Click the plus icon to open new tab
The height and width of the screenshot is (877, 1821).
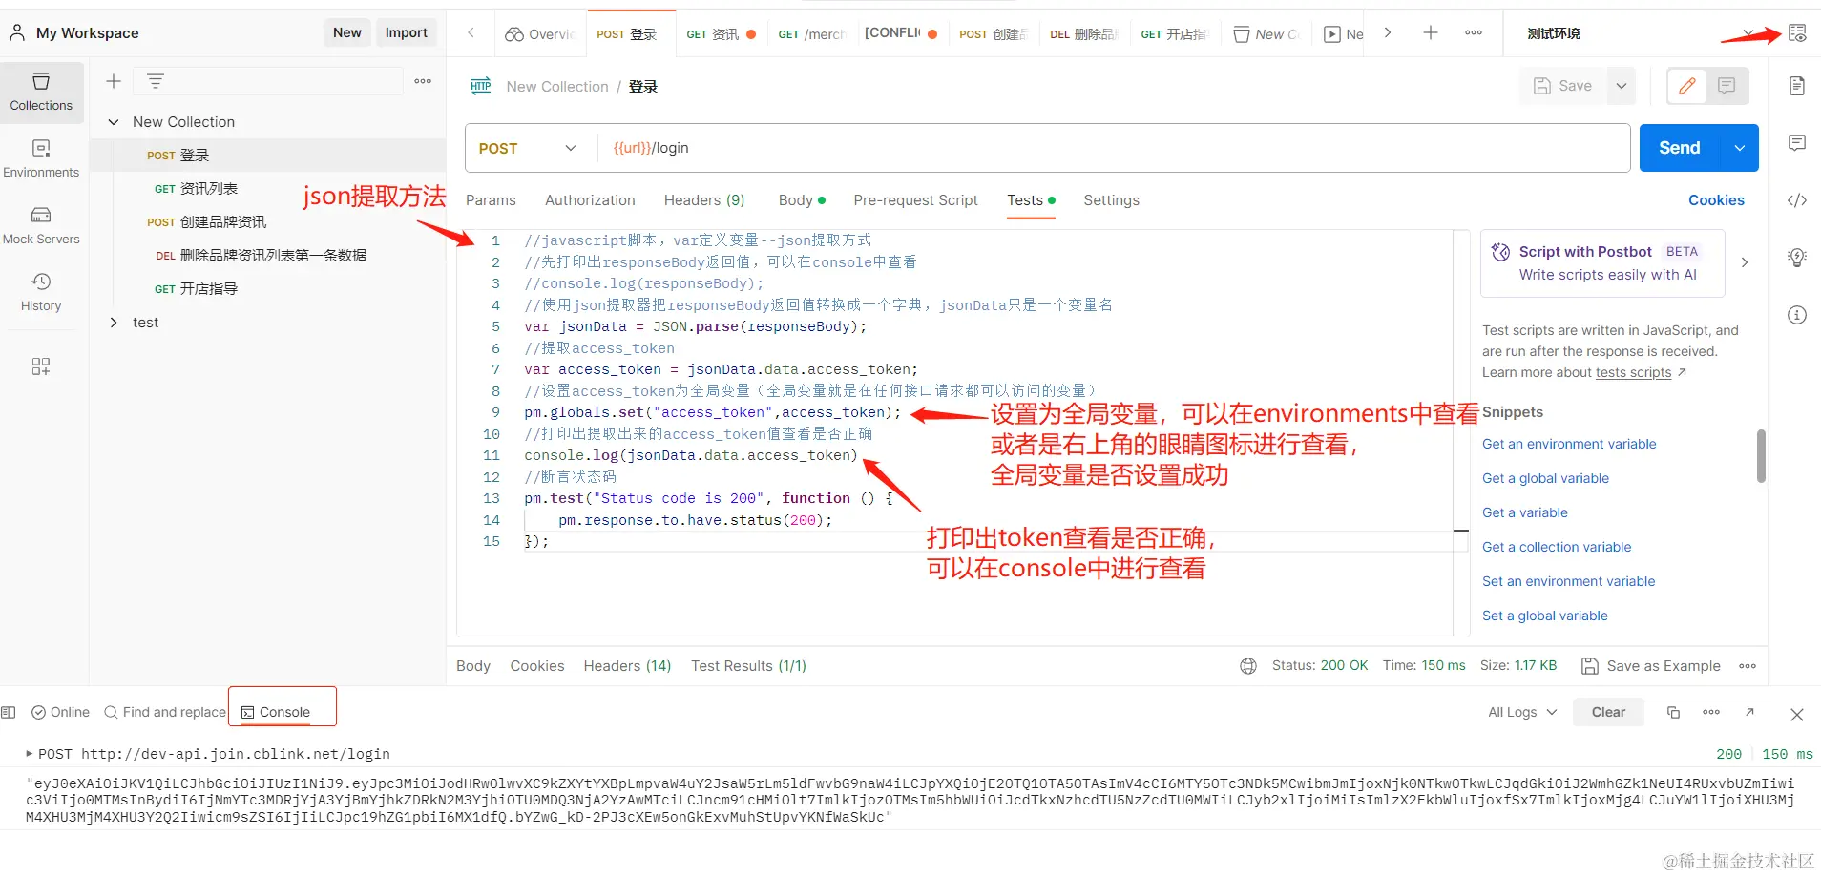tap(1431, 32)
